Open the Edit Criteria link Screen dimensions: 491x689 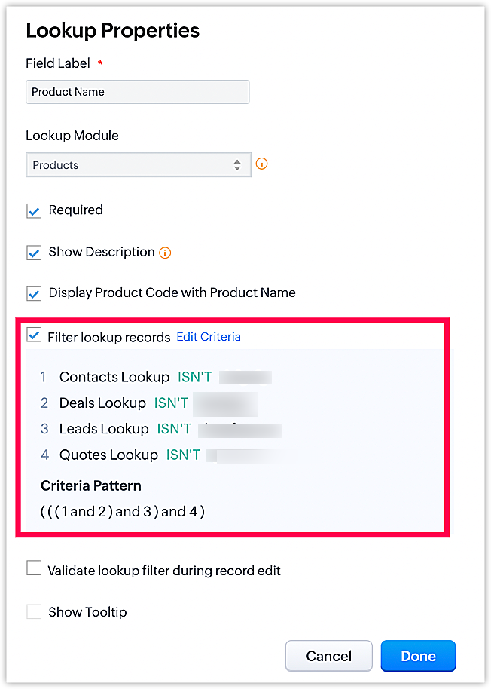[209, 337]
